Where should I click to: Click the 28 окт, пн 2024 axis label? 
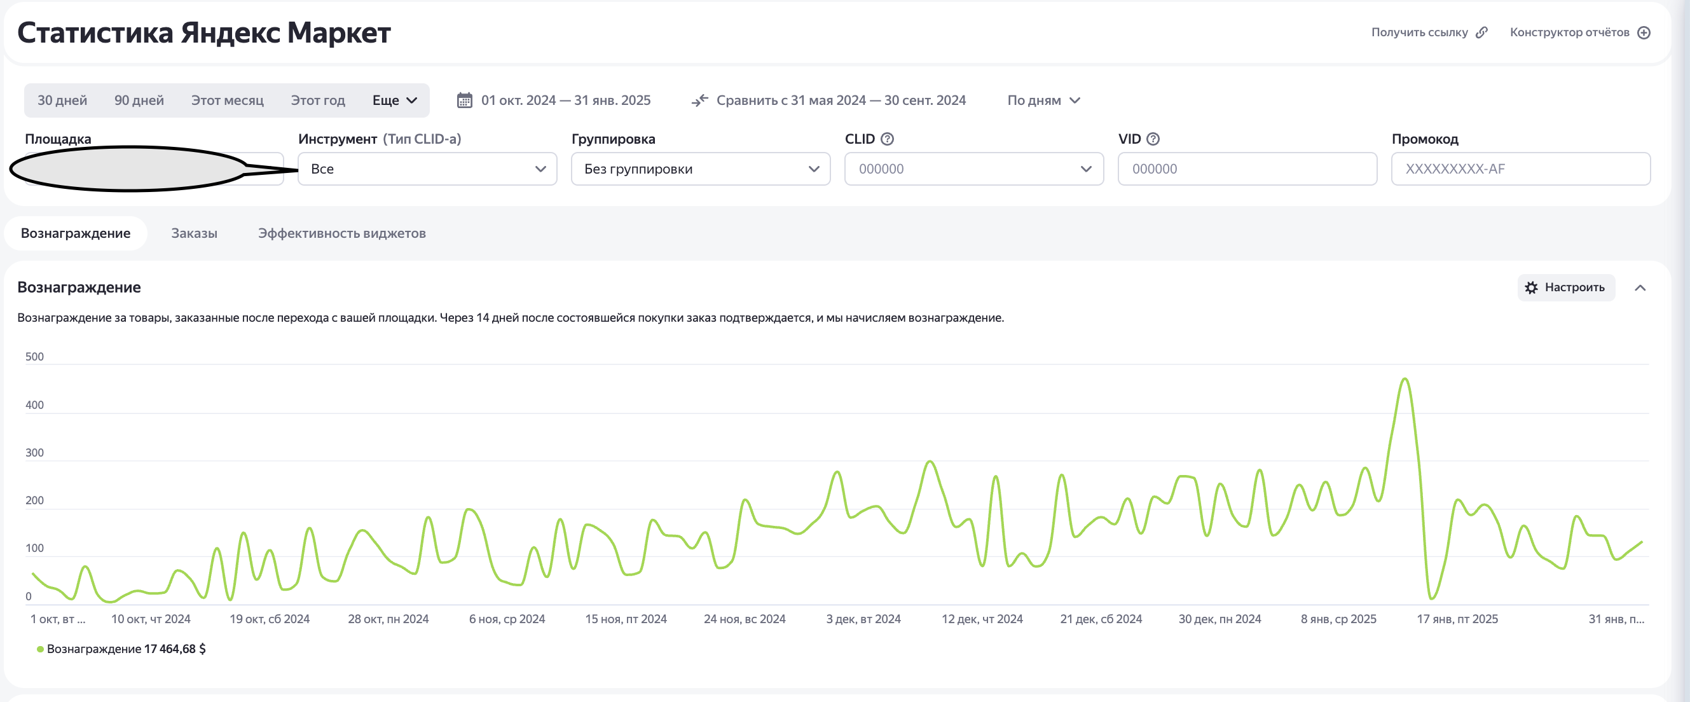click(388, 619)
